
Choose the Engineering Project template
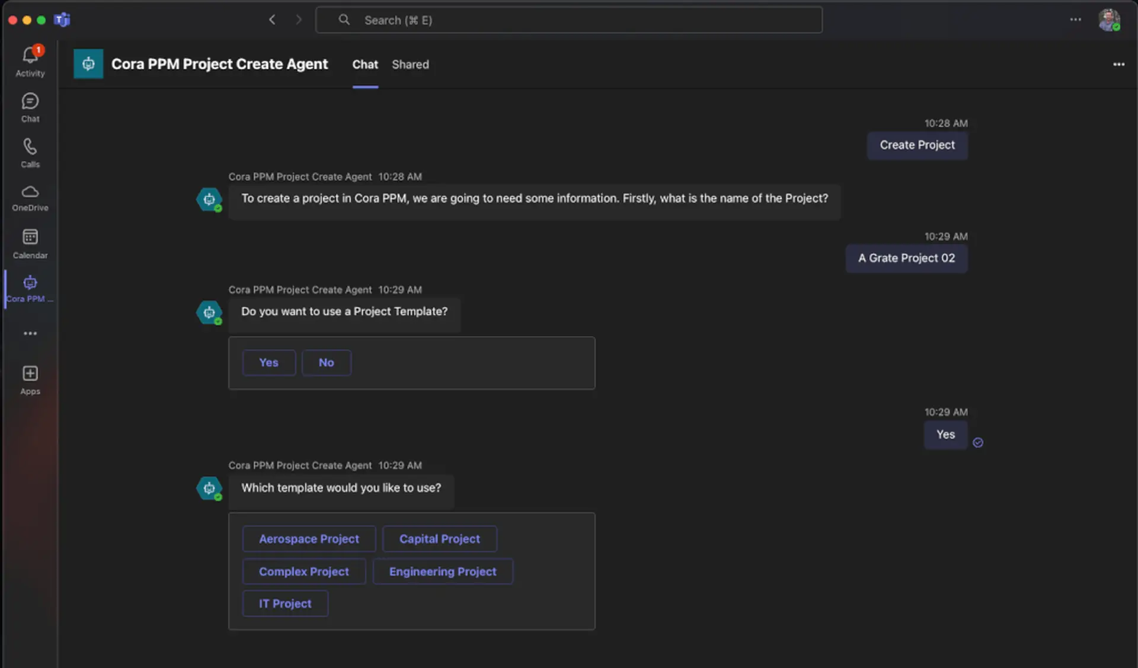(442, 571)
